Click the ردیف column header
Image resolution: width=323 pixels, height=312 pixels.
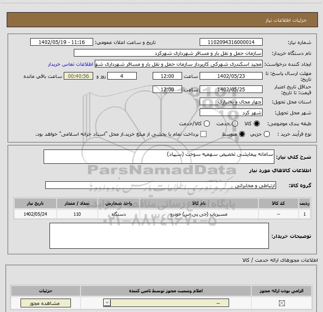(305, 203)
